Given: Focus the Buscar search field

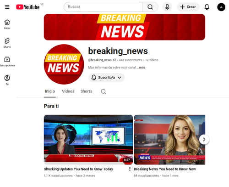Looking at the screenshot, I should pyautogui.click(x=103, y=7).
